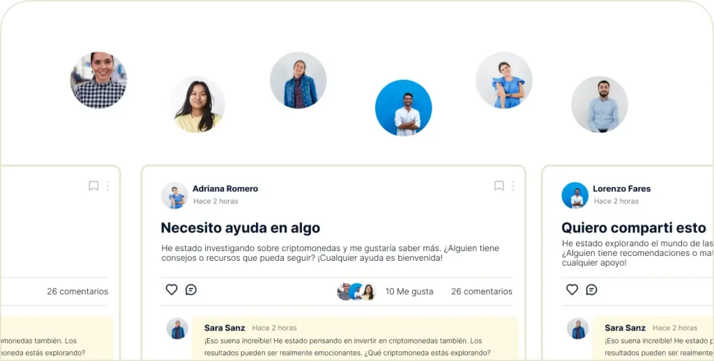Select woman in yellow top profile photo

click(x=197, y=104)
